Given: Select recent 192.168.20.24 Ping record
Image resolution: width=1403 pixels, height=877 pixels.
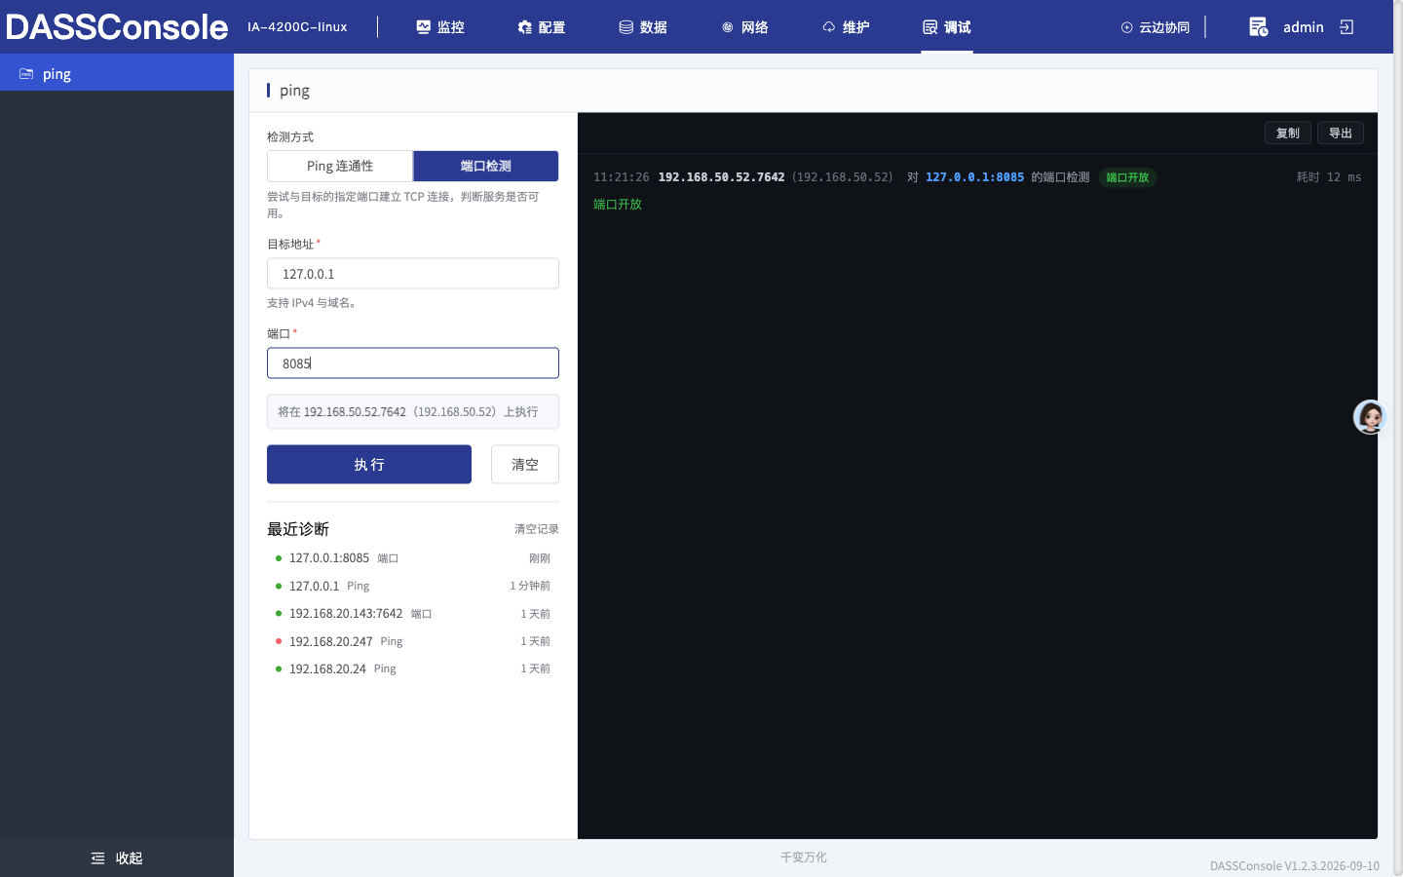Looking at the screenshot, I should (413, 668).
